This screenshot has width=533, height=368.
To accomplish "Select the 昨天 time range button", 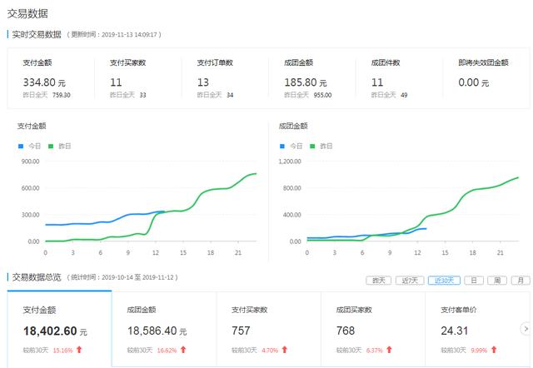I will click(x=379, y=281).
